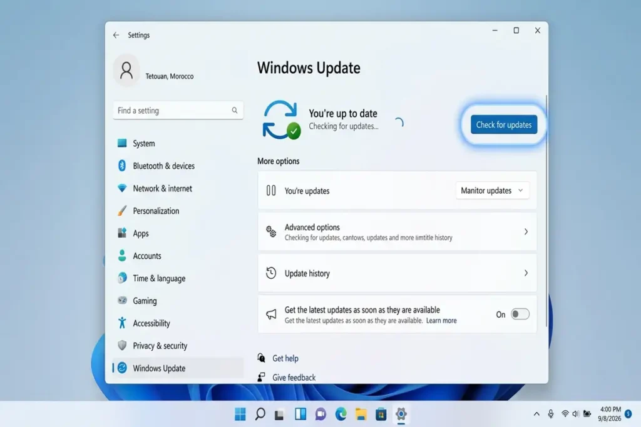Click the Apps icon in sidebar
641x427 pixels.
click(x=122, y=233)
